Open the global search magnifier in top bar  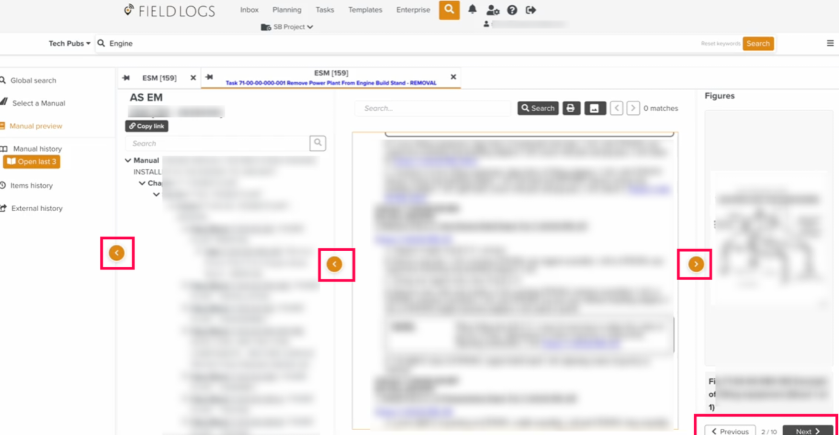449,10
